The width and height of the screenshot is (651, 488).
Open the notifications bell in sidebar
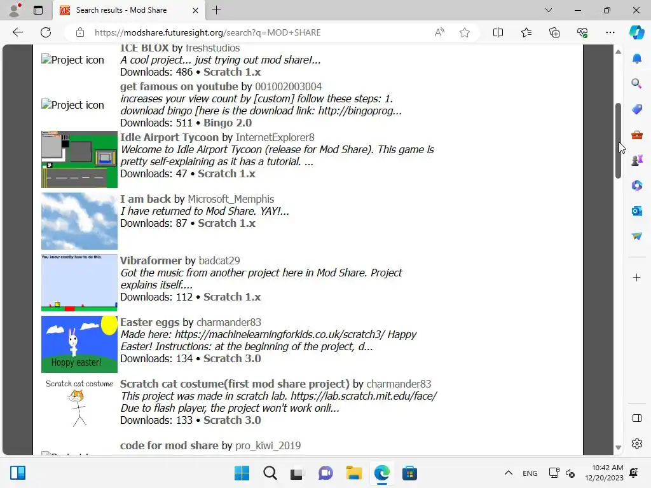[636, 58]
